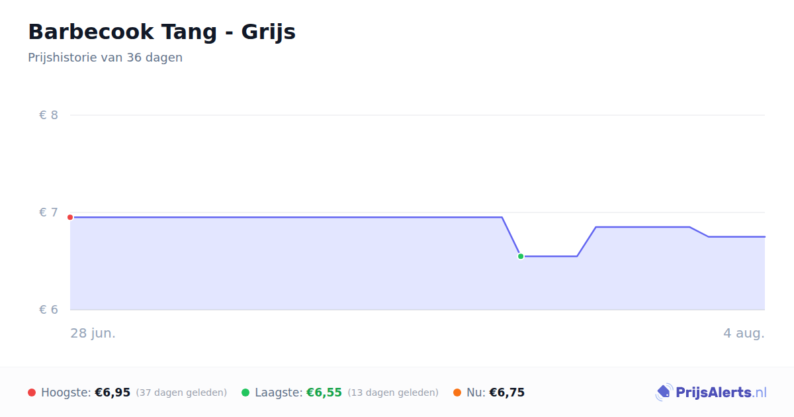
Task: Click the 4 aug. end date label
Action: click(x=744, y=333)
